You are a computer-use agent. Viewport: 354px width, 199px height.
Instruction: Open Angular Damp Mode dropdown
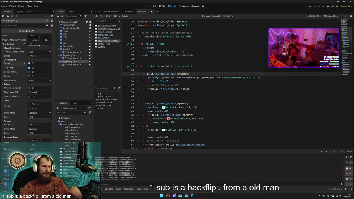pyautogui.click(x=40, y=129)
